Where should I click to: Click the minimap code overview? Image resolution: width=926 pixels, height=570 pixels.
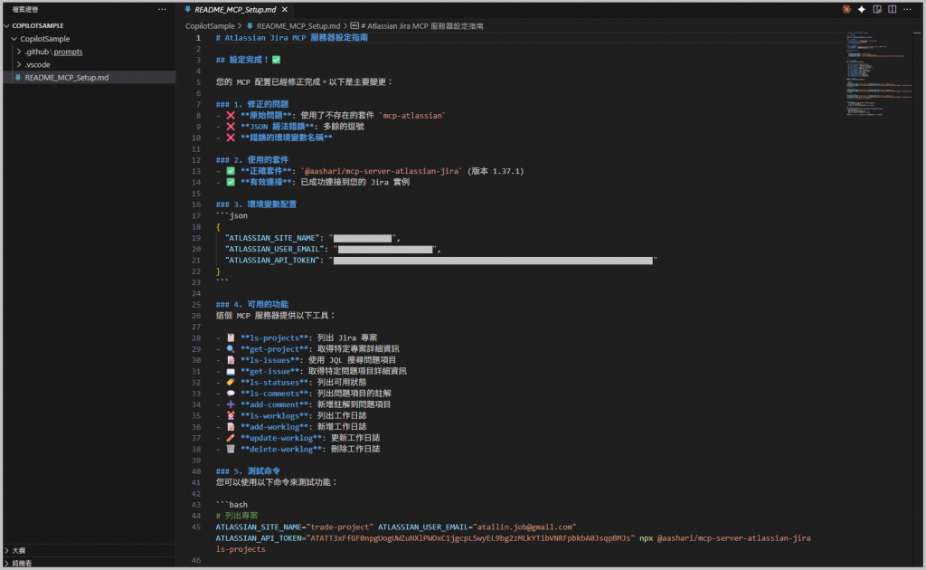879,74
